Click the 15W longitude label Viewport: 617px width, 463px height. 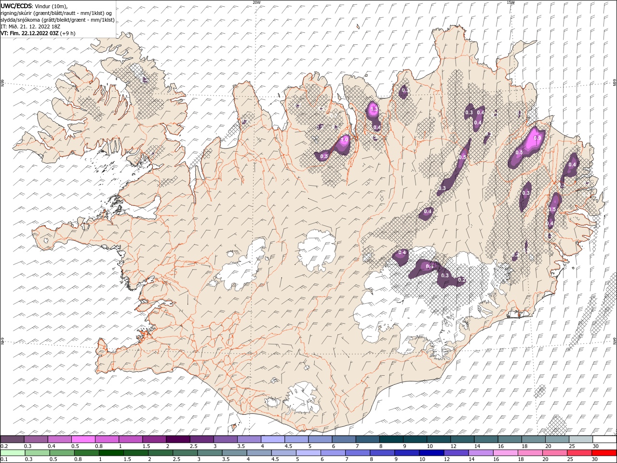[510, 2]
